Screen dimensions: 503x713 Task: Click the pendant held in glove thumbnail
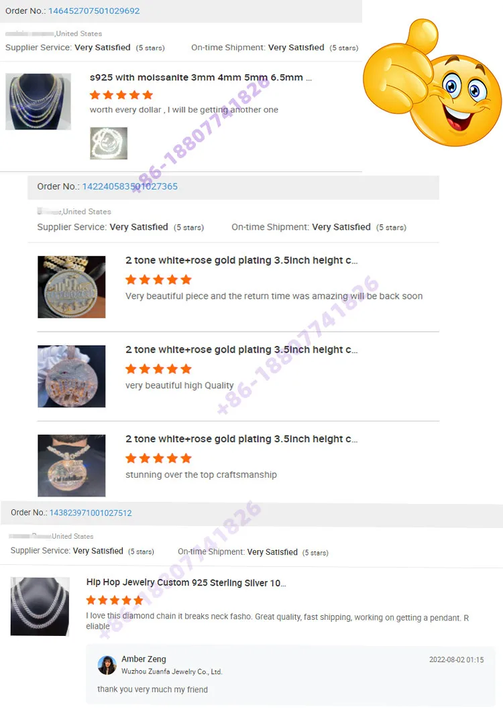72,377
